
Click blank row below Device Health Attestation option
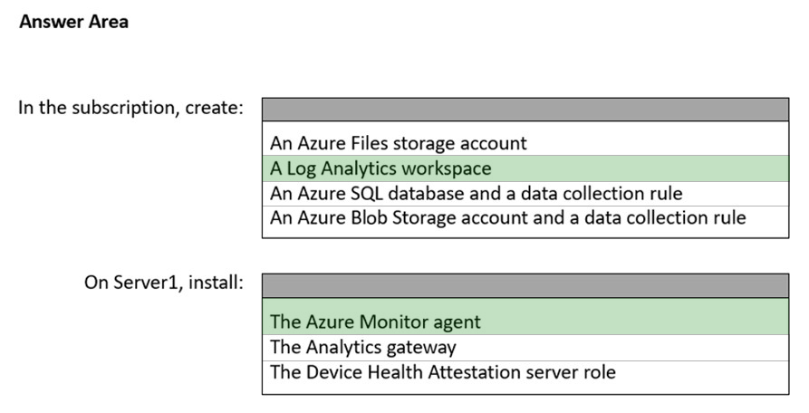525,389
